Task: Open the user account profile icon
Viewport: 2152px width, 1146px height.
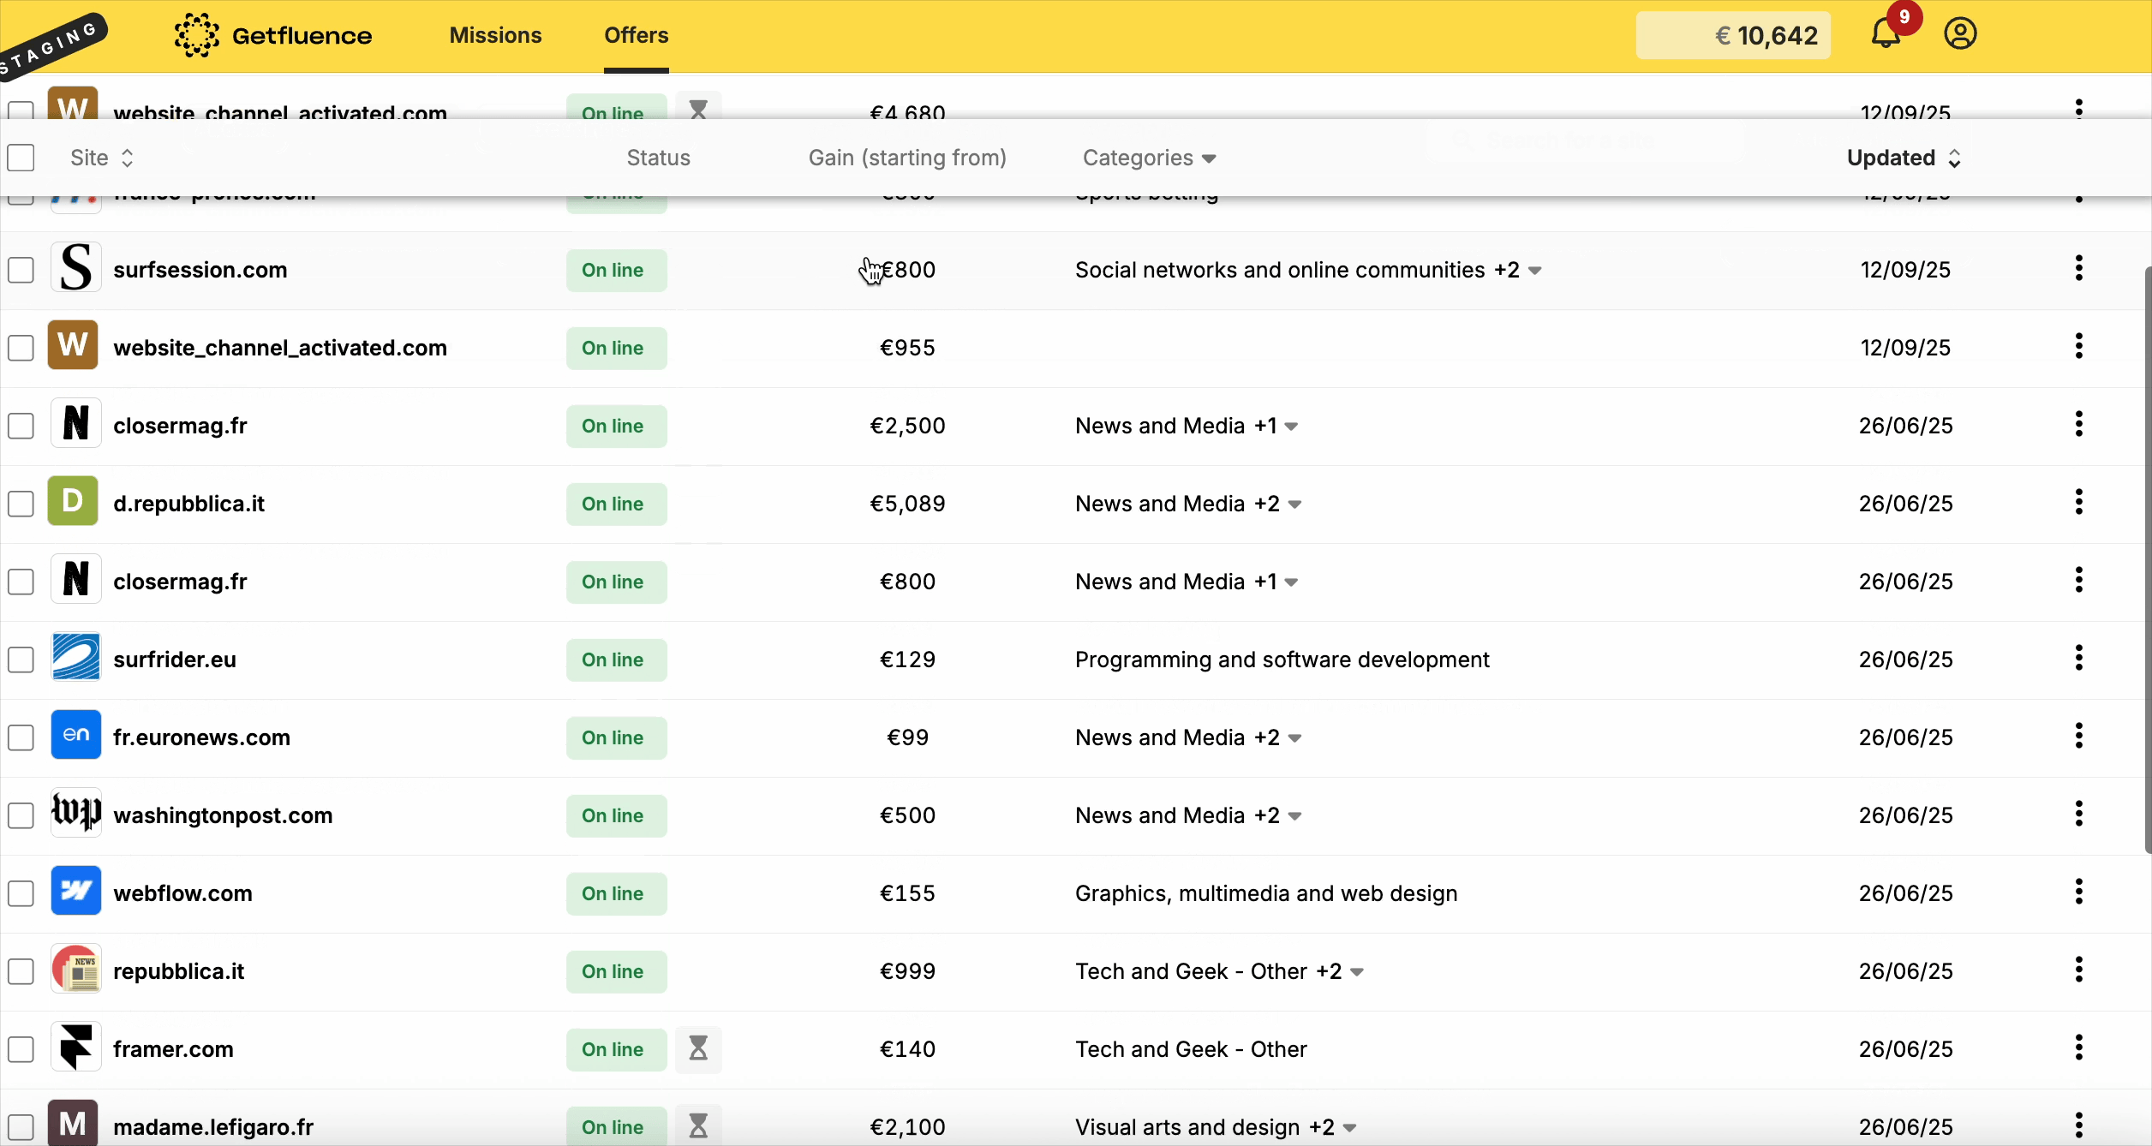Action: (x=1960, y=34)
